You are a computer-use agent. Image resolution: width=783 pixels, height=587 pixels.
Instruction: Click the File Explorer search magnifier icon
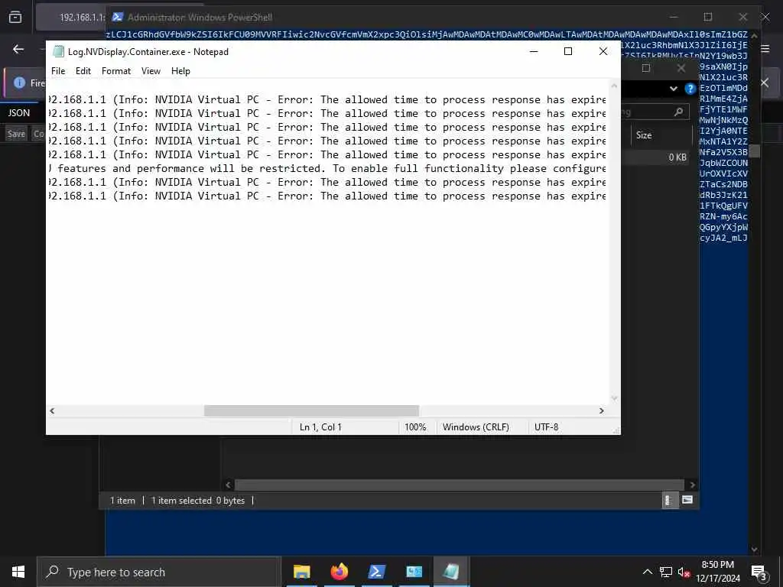(679, 112)
